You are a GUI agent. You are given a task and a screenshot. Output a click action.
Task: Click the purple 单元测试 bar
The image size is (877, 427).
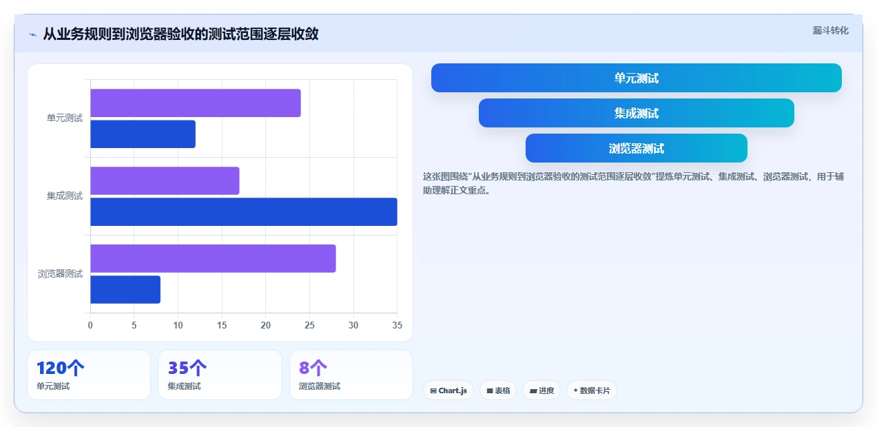point(196,103)
